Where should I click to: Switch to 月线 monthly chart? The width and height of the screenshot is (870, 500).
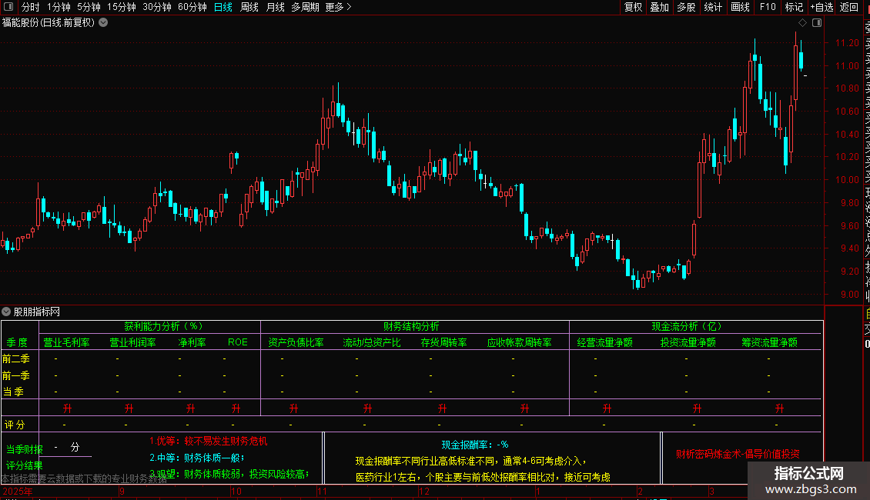[275, 7]
